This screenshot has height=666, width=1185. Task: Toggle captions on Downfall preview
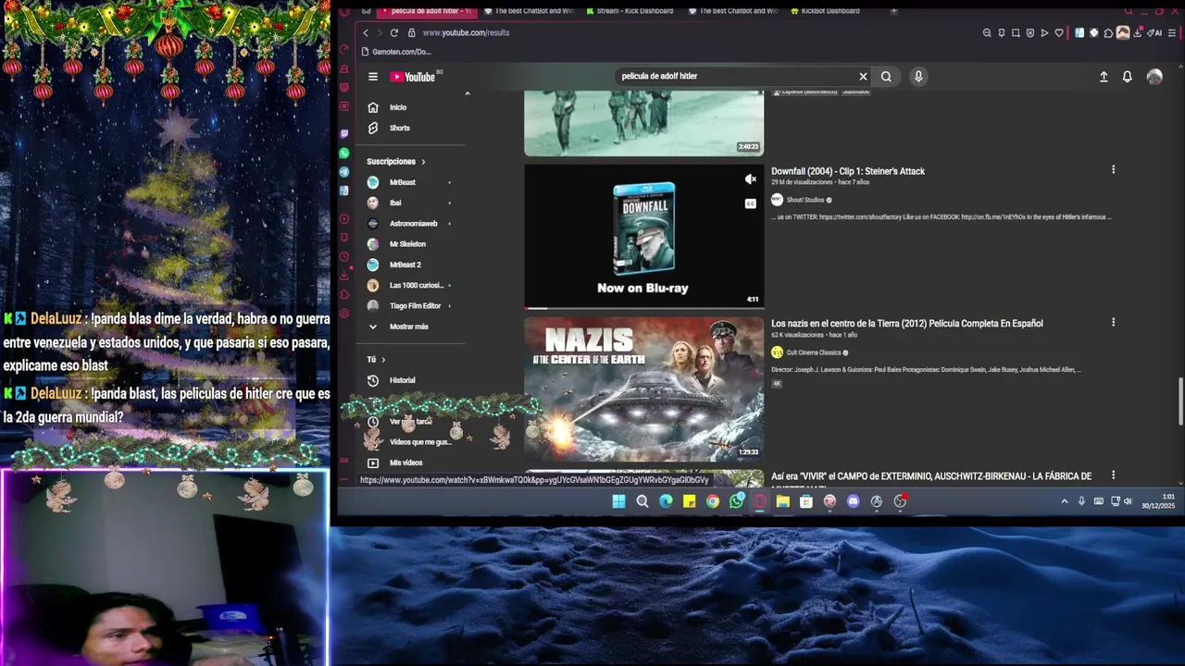tap(751, 203)
